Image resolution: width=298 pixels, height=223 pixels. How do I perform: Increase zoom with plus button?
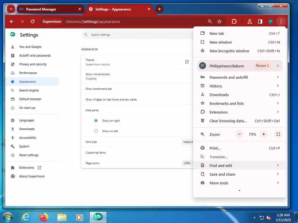point(264,134)
